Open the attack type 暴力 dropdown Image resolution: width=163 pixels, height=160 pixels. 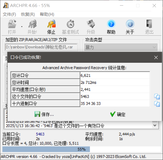(121, 47)
